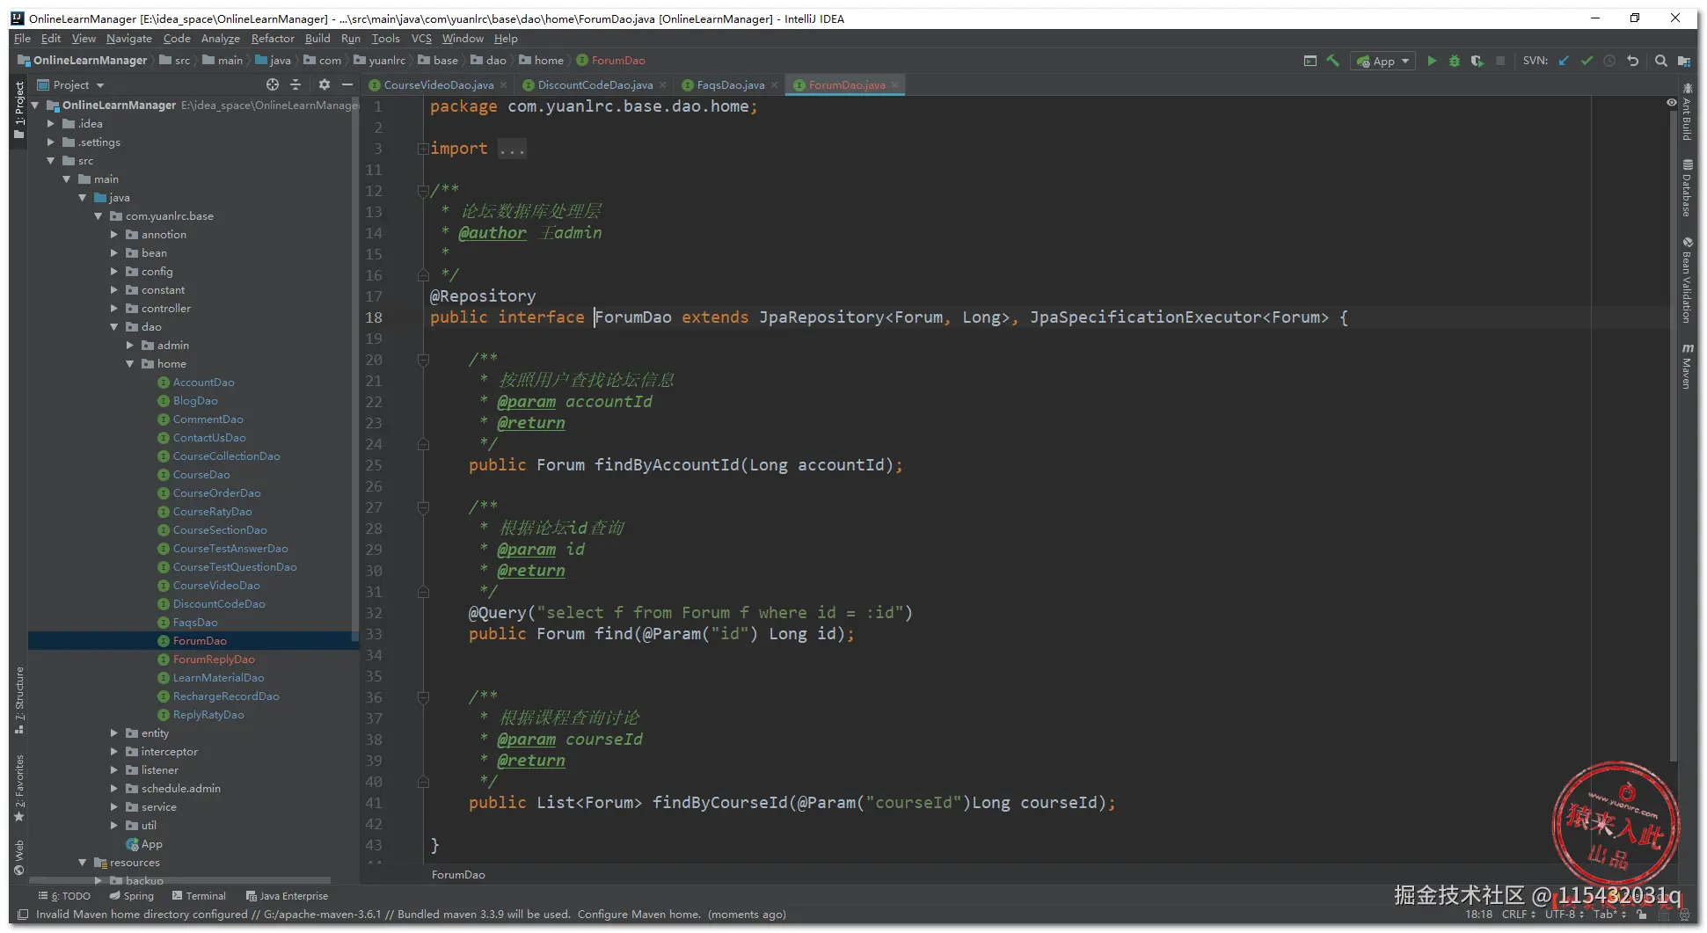Viewport: 1707px width, 933px height.
Task: Expand the .settings folder
Action: click(51, 142)
